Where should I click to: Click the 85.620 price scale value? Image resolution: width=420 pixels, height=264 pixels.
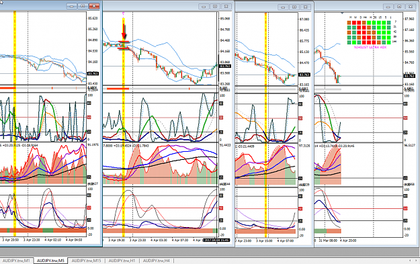point(93,18)
